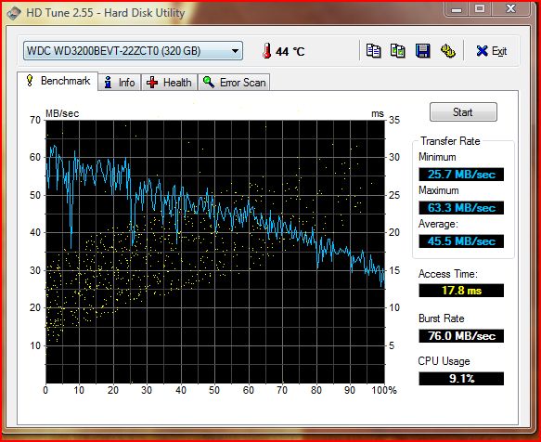541x442 pixels.
Task: Click the Exit button text
Action: point(499,51)
